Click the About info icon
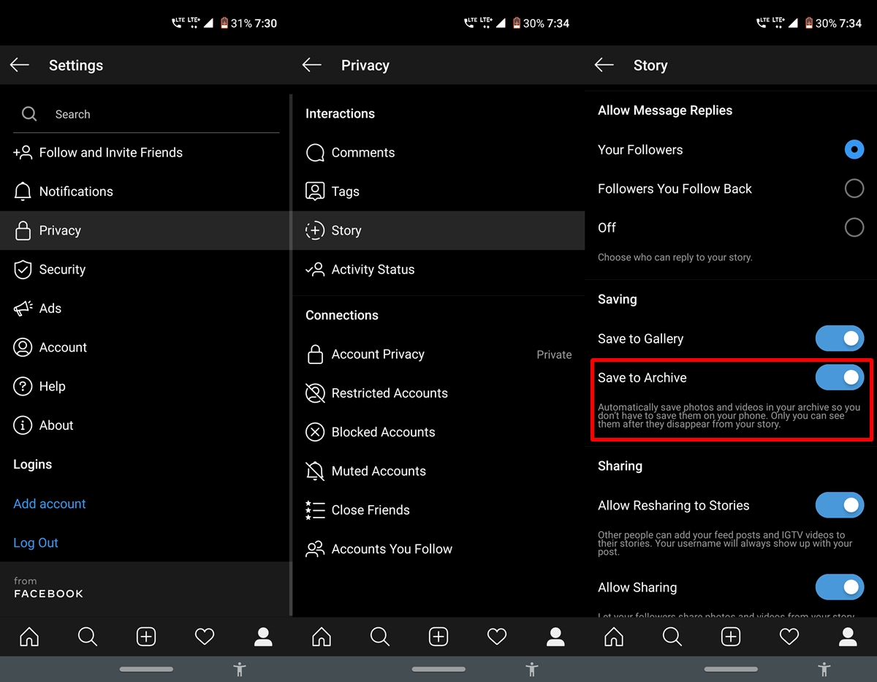This screenshot has width=877, height=682. (x=23, y=425)
